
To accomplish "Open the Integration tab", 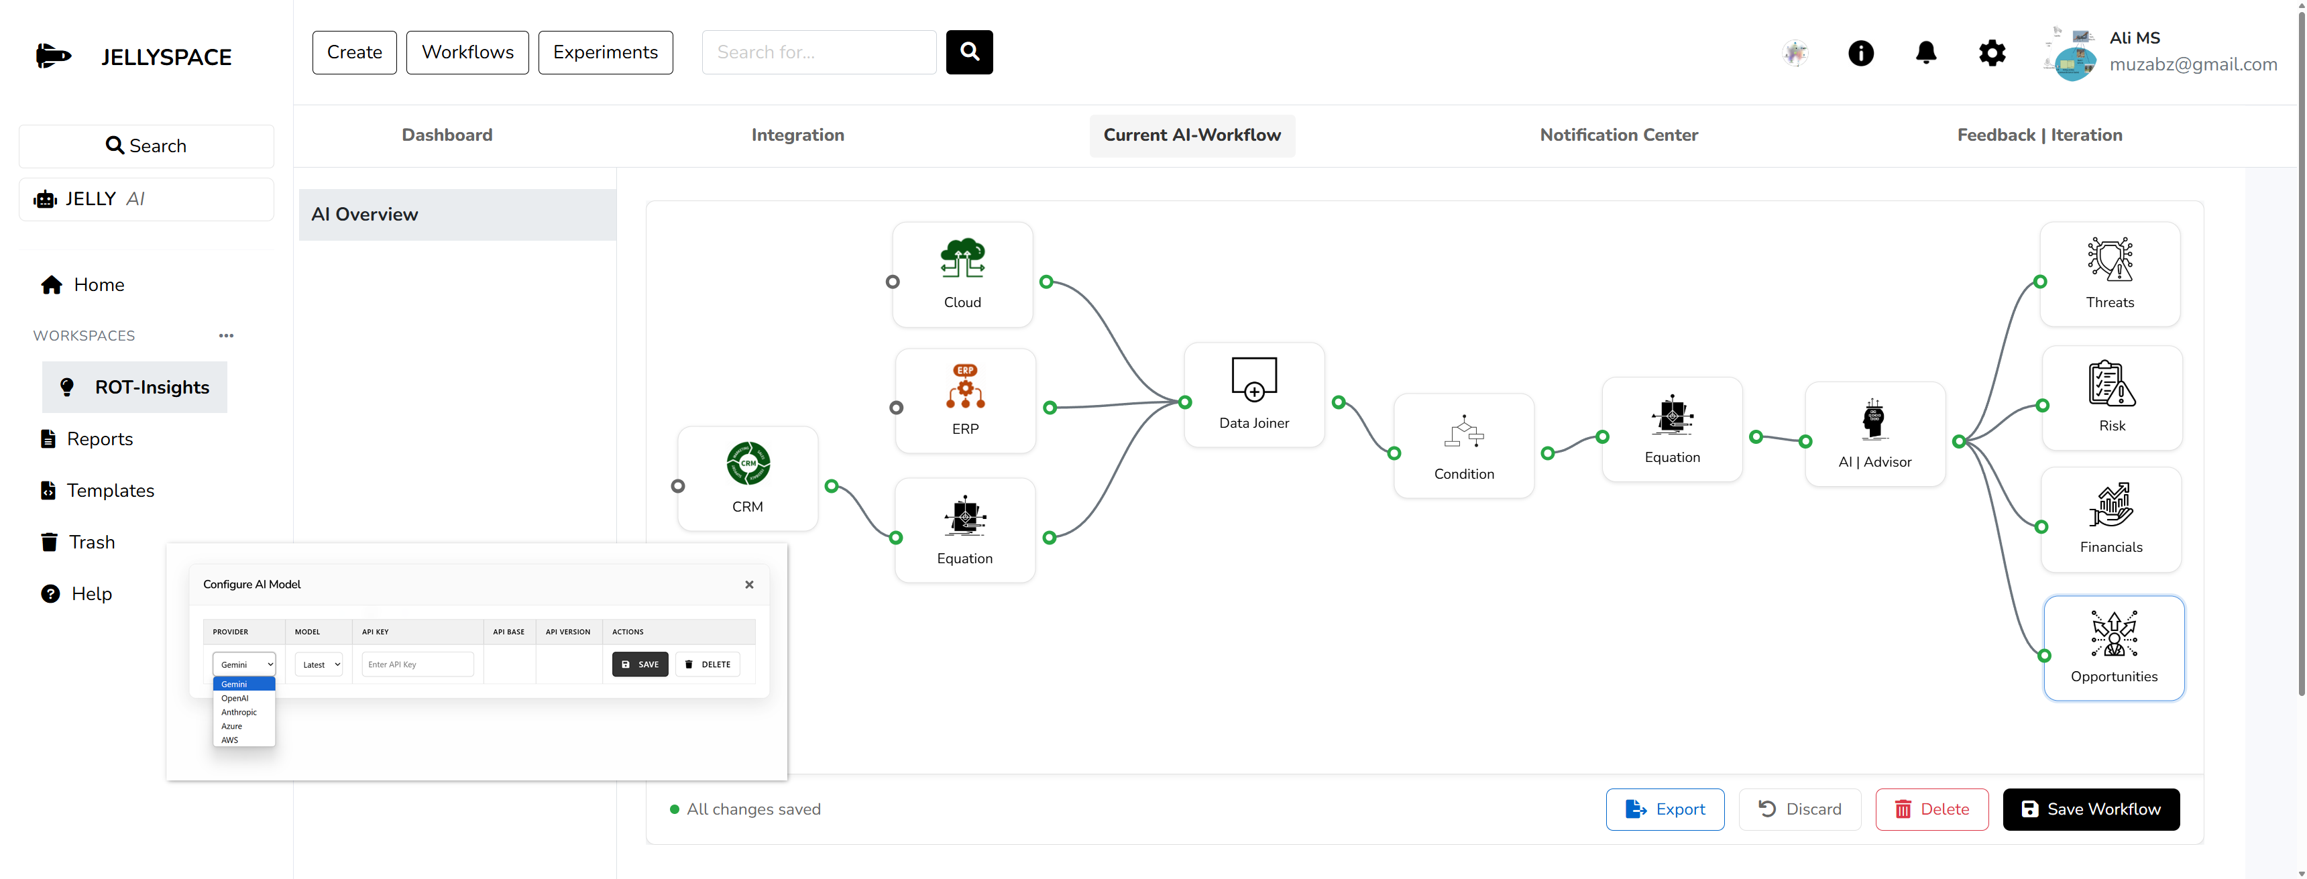I will [797, 135].
